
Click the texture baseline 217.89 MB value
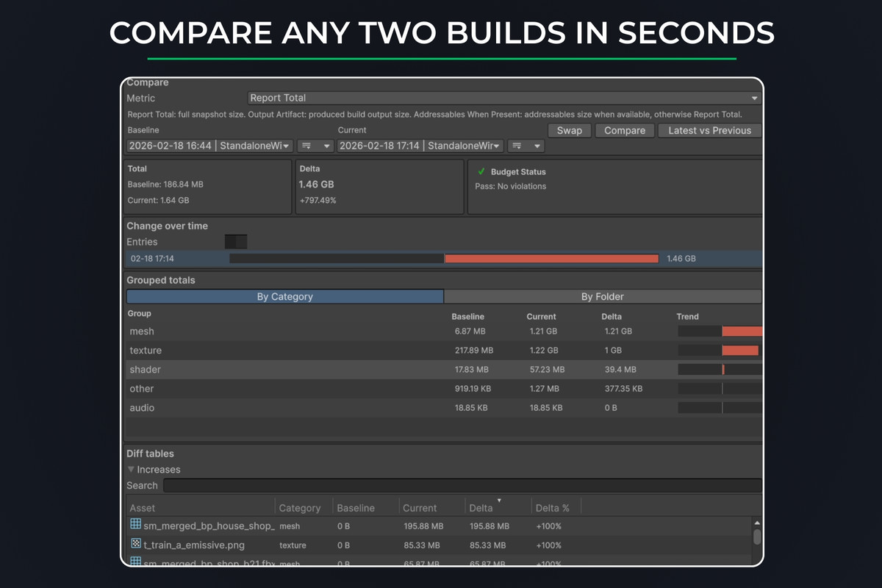coord(474,351)
